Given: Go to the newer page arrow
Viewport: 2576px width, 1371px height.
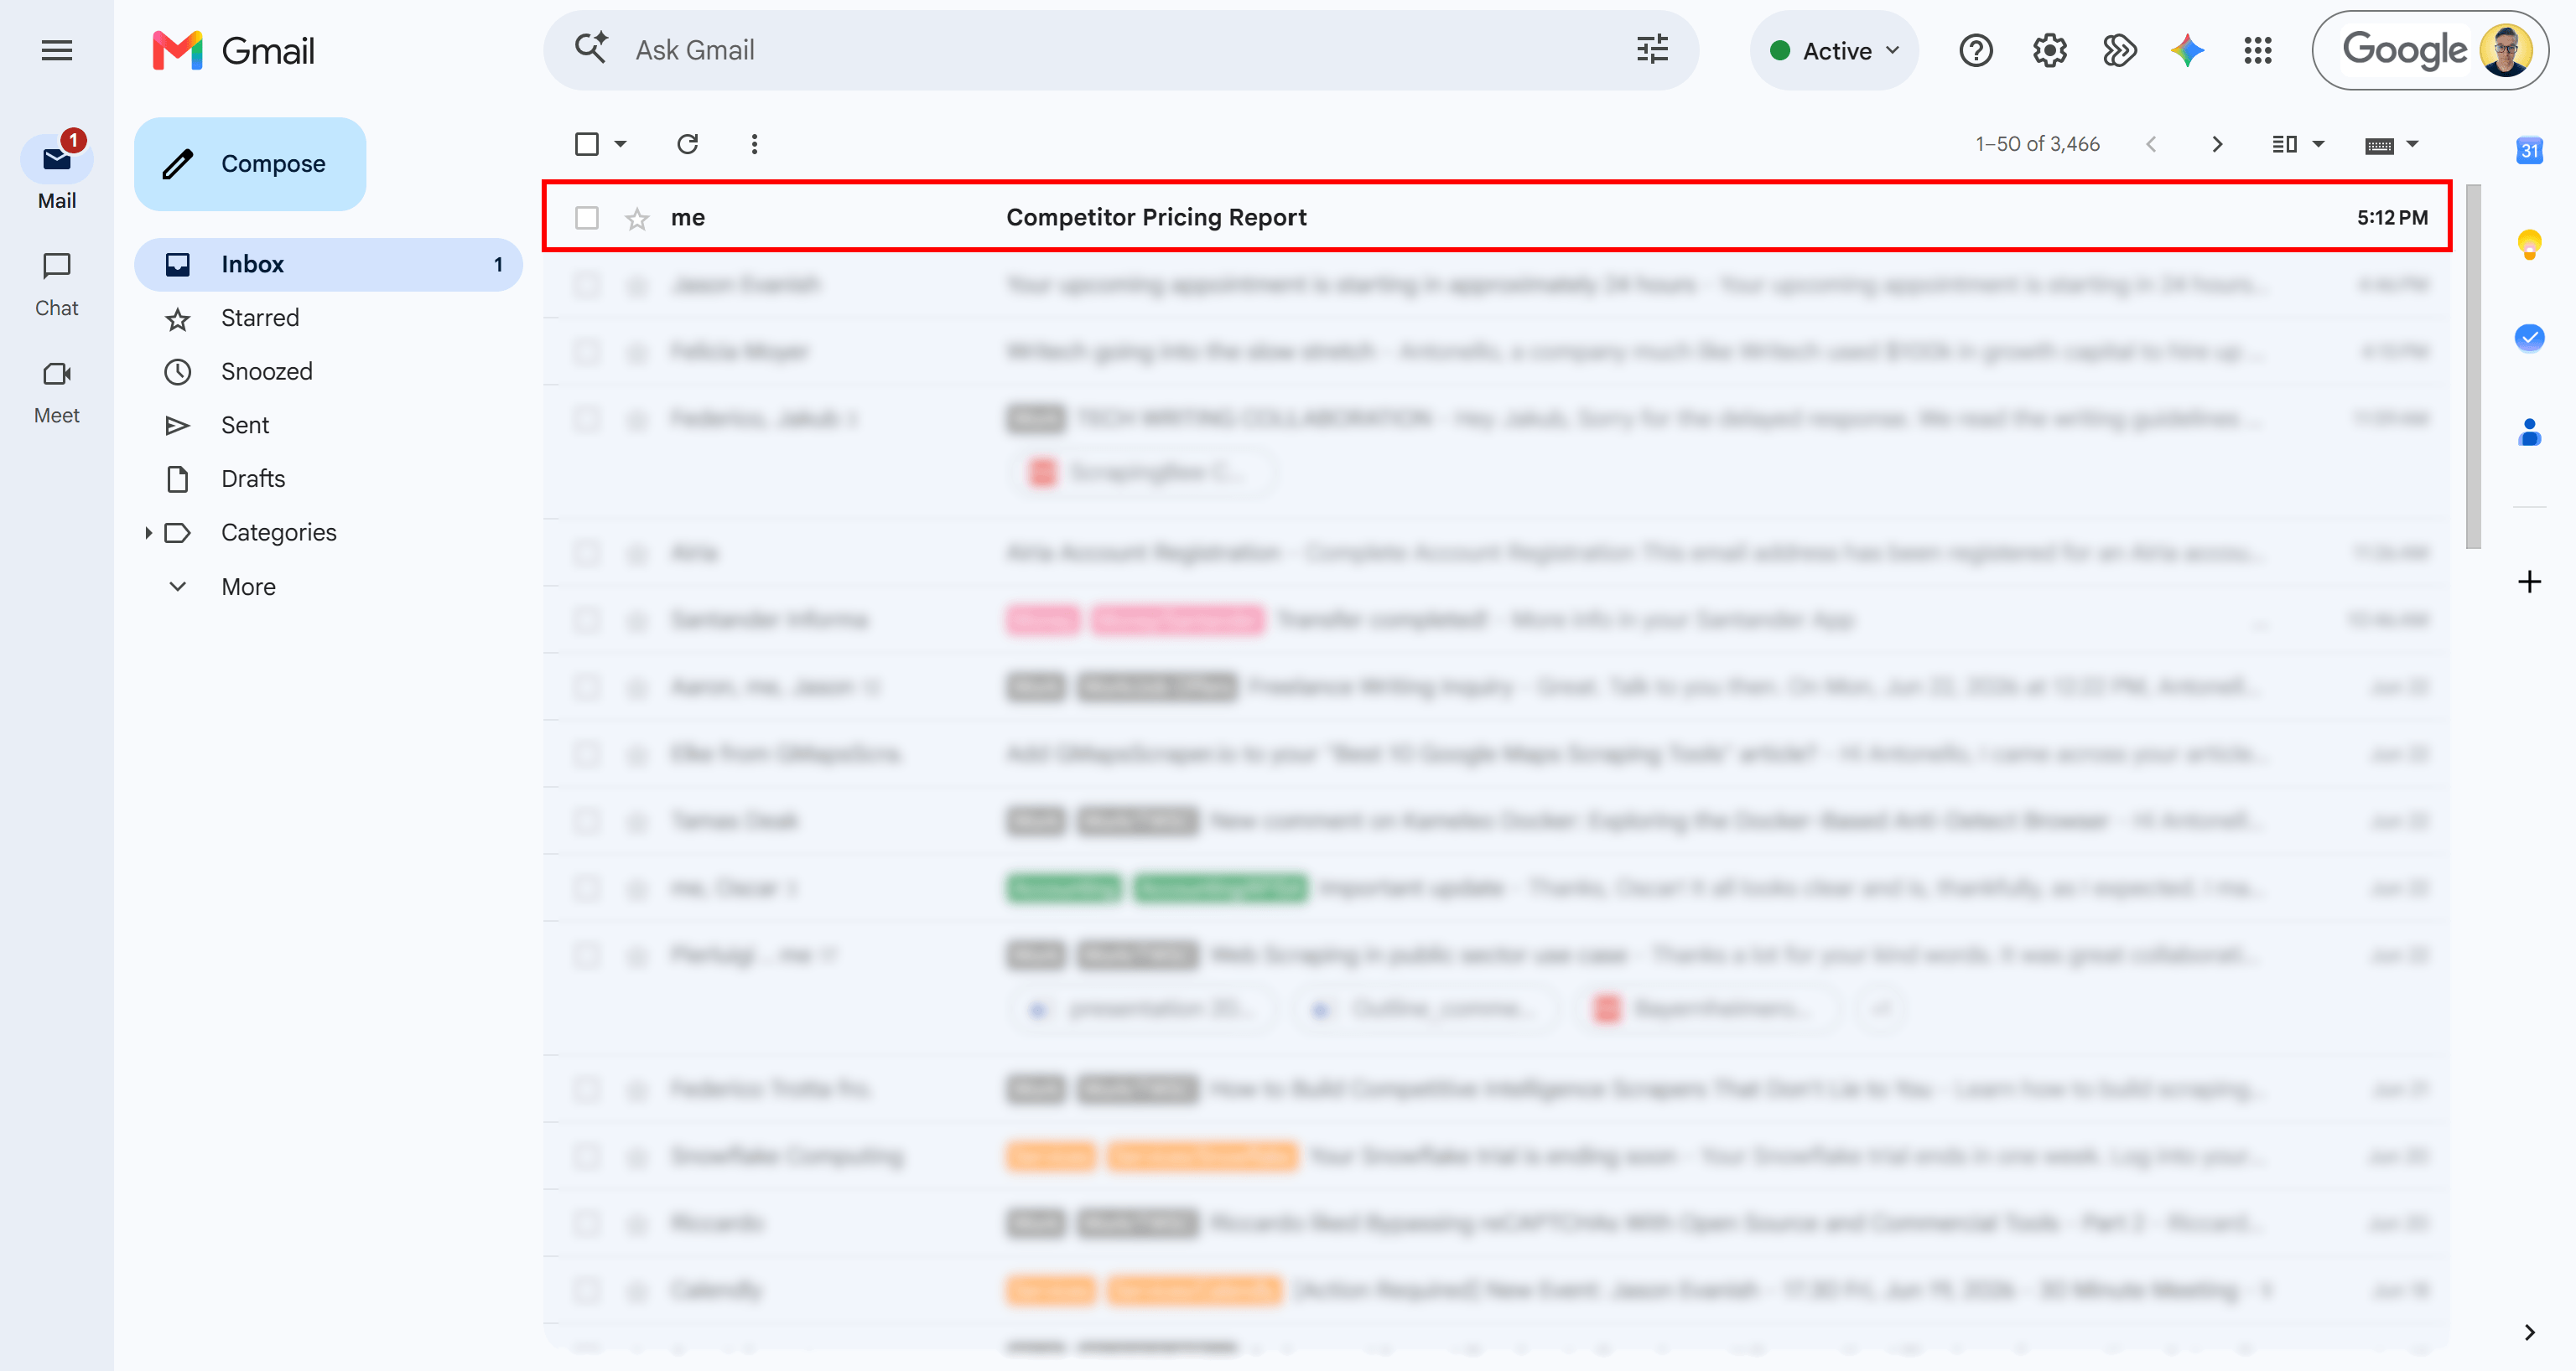Looking at the screenshot, I should 2151,144.
